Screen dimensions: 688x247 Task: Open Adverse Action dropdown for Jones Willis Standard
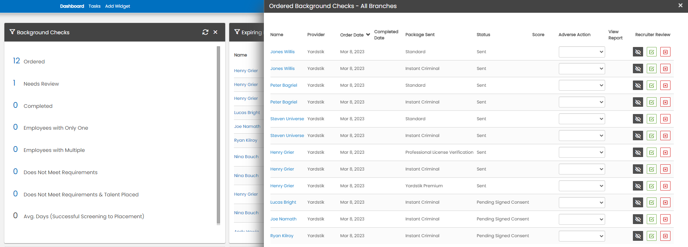(x=582, y=52)
